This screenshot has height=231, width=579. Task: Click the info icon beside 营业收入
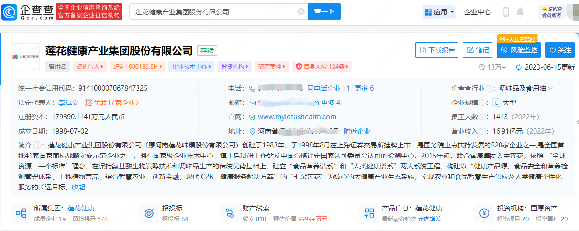tap(482, 131)
